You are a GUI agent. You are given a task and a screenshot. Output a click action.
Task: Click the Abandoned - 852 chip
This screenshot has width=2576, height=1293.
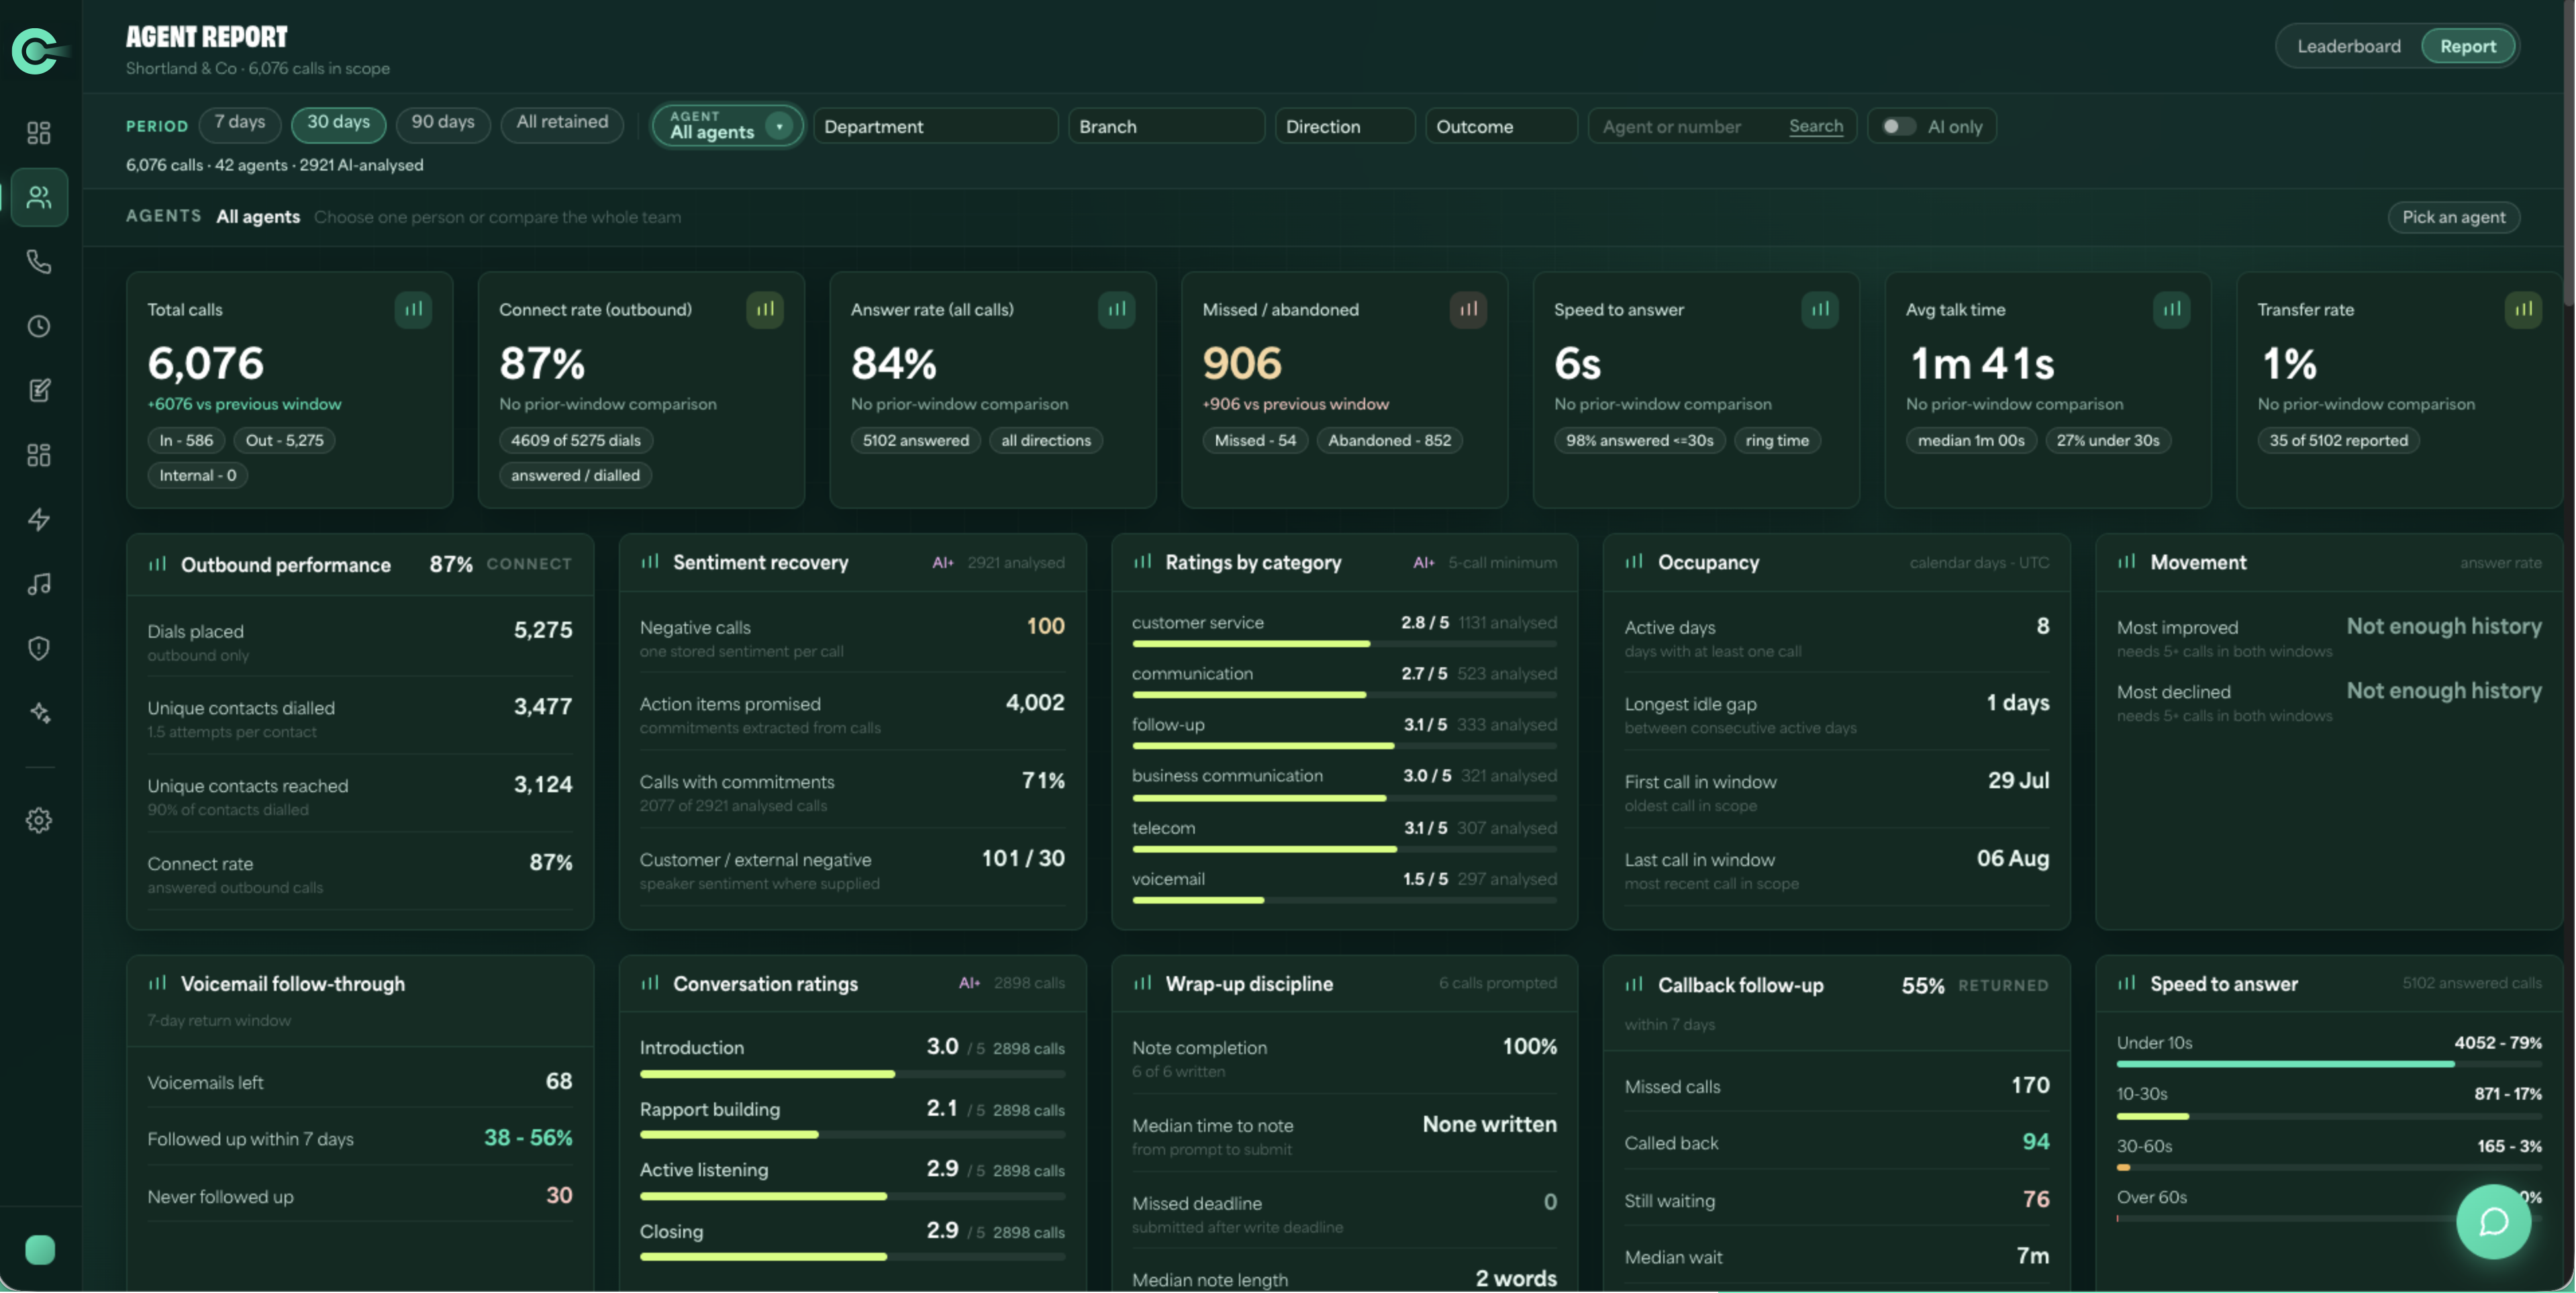(1389, 440)
